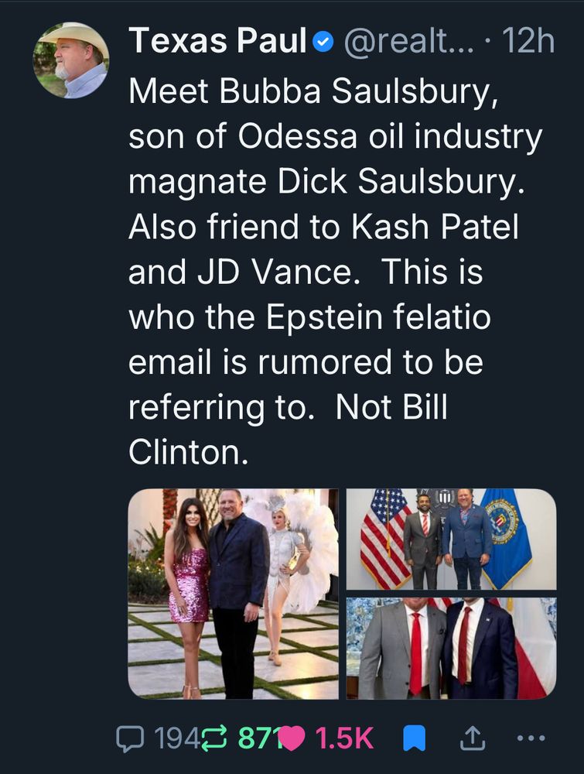Image resolution: width=584 pixels, height=774 pixels.
Task: Open the 12h timestamp link
Action: [x=528, y=41]
